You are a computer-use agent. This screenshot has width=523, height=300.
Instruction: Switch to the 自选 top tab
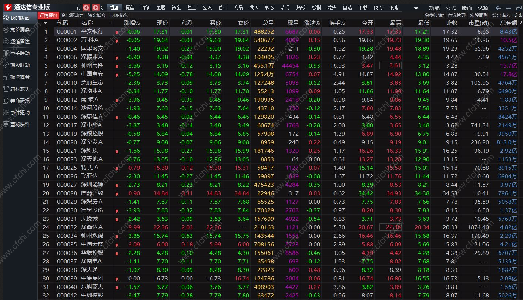pyautogui.click(x=347, y=7)
